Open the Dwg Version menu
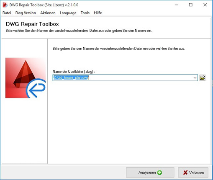The height and width of the screenshot is (180, 213). tap(26, 13)
